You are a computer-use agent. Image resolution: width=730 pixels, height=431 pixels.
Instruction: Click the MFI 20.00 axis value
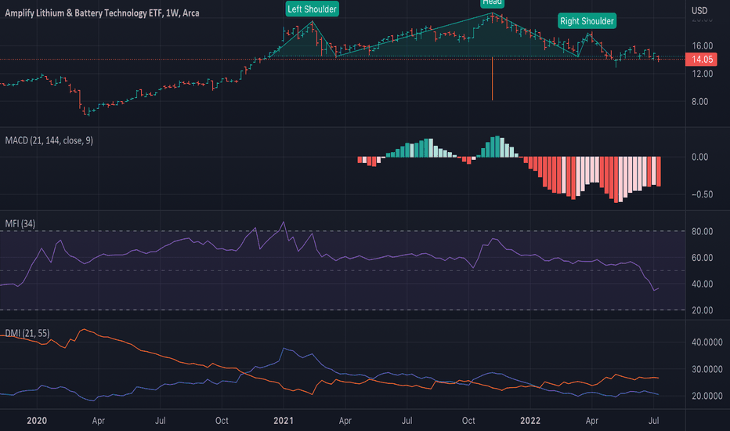(x=702, y=310)
